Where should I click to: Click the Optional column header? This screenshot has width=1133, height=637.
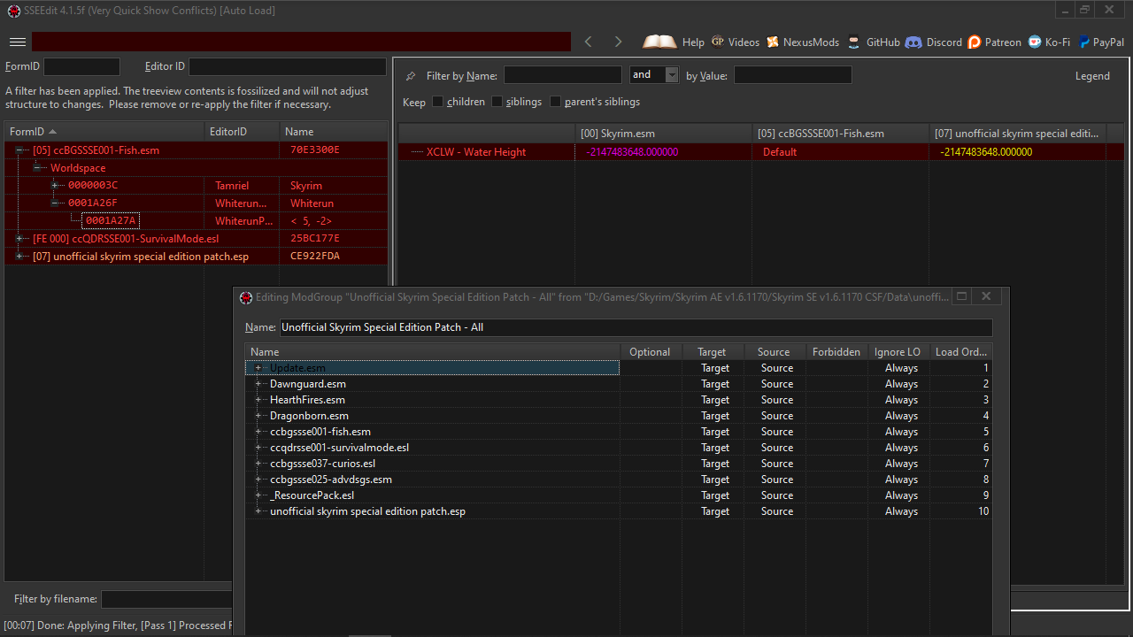click(x=650, y=352)
